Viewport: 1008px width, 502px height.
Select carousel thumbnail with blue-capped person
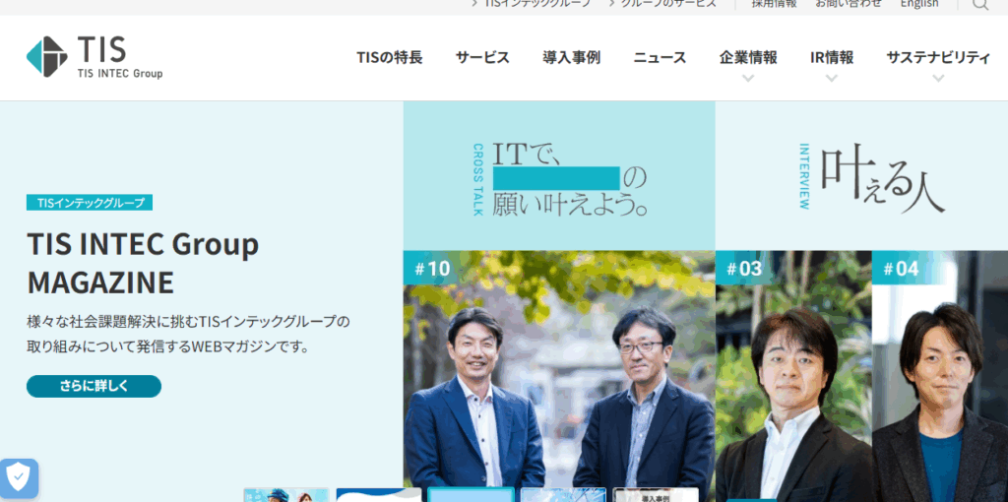coord(286,495)
